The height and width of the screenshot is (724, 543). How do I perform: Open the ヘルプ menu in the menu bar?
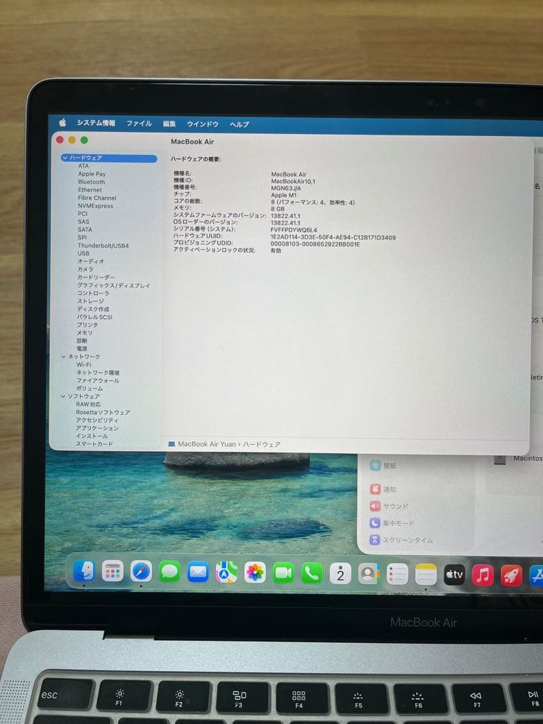[239, 123]
